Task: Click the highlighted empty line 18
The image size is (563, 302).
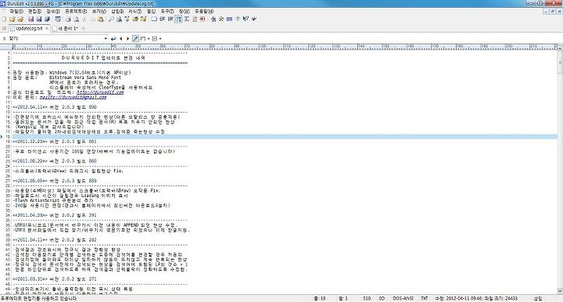Action: [285, 136]
